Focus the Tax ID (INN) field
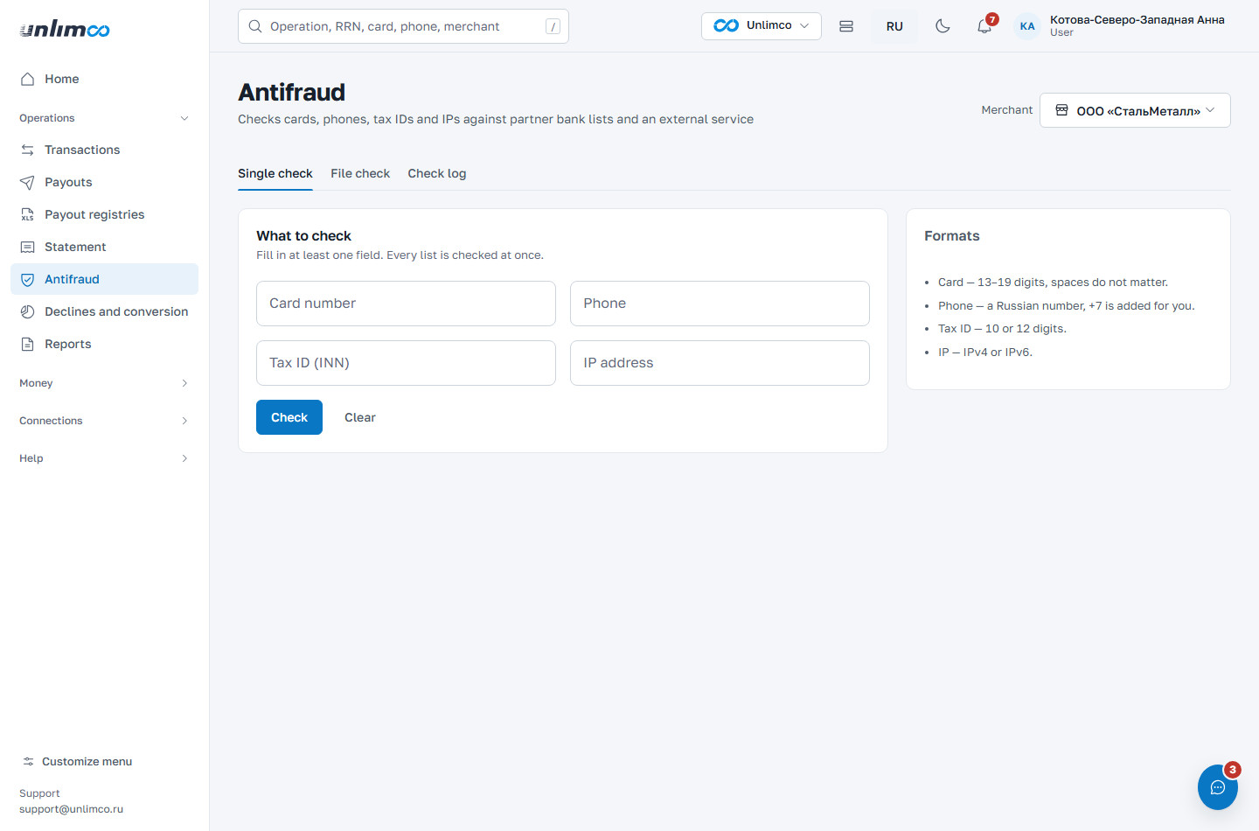 point(406,363)
